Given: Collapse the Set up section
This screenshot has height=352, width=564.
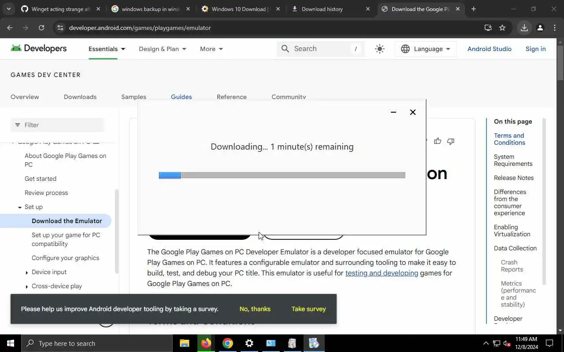Looking at the screenshot, I should click(20, 207).
